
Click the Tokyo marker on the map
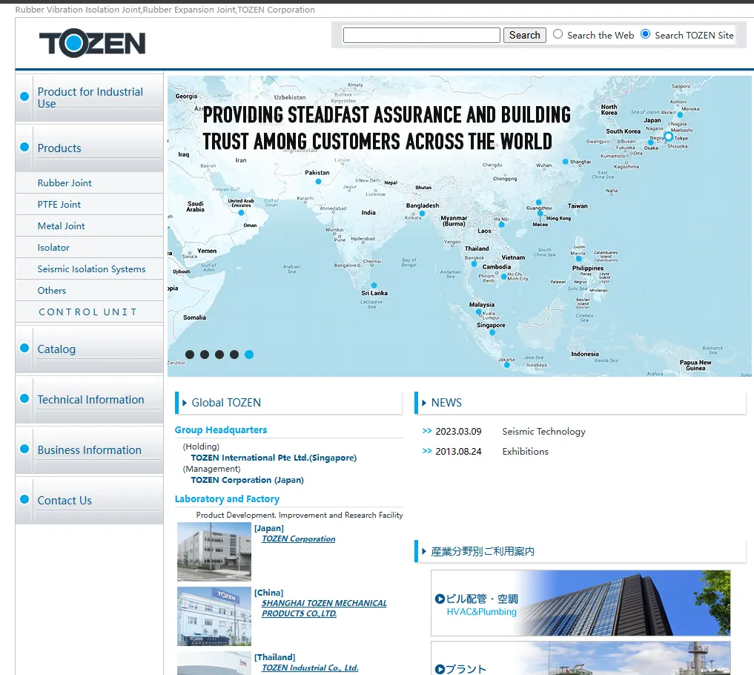(668, 136)
